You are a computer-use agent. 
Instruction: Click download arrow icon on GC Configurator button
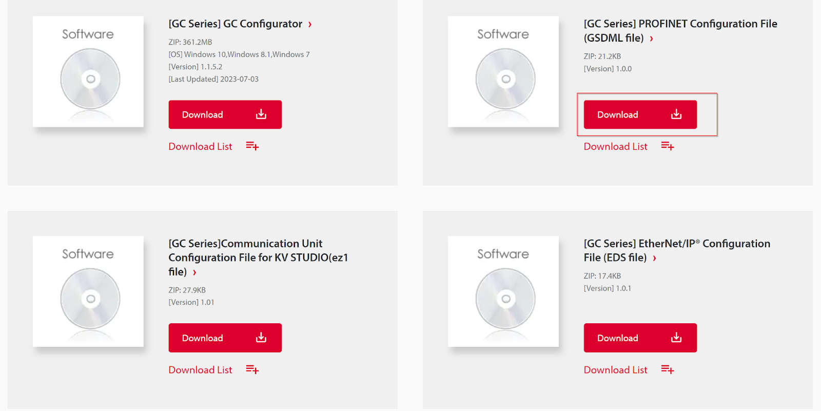(261, 114)
